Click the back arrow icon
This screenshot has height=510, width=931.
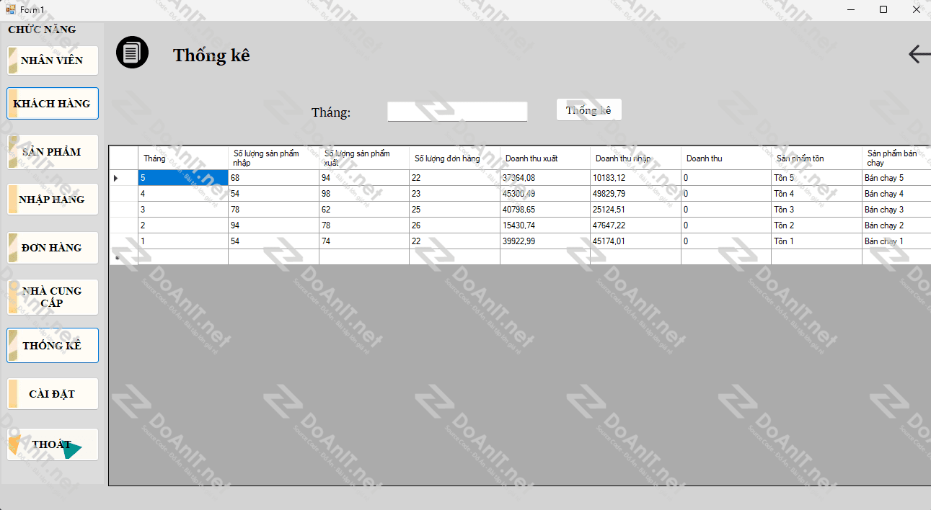click(x=918, y=54)
